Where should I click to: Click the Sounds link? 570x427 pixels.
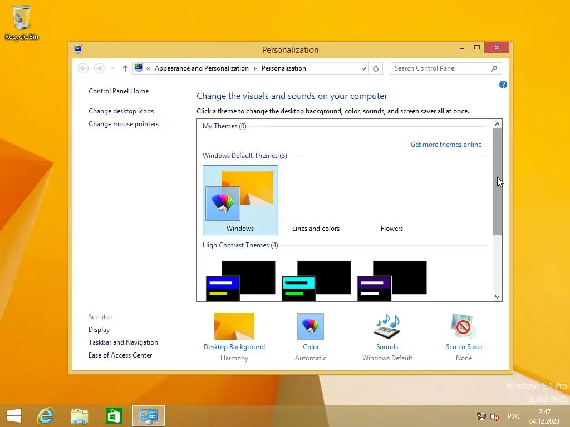tap(387, 347)
